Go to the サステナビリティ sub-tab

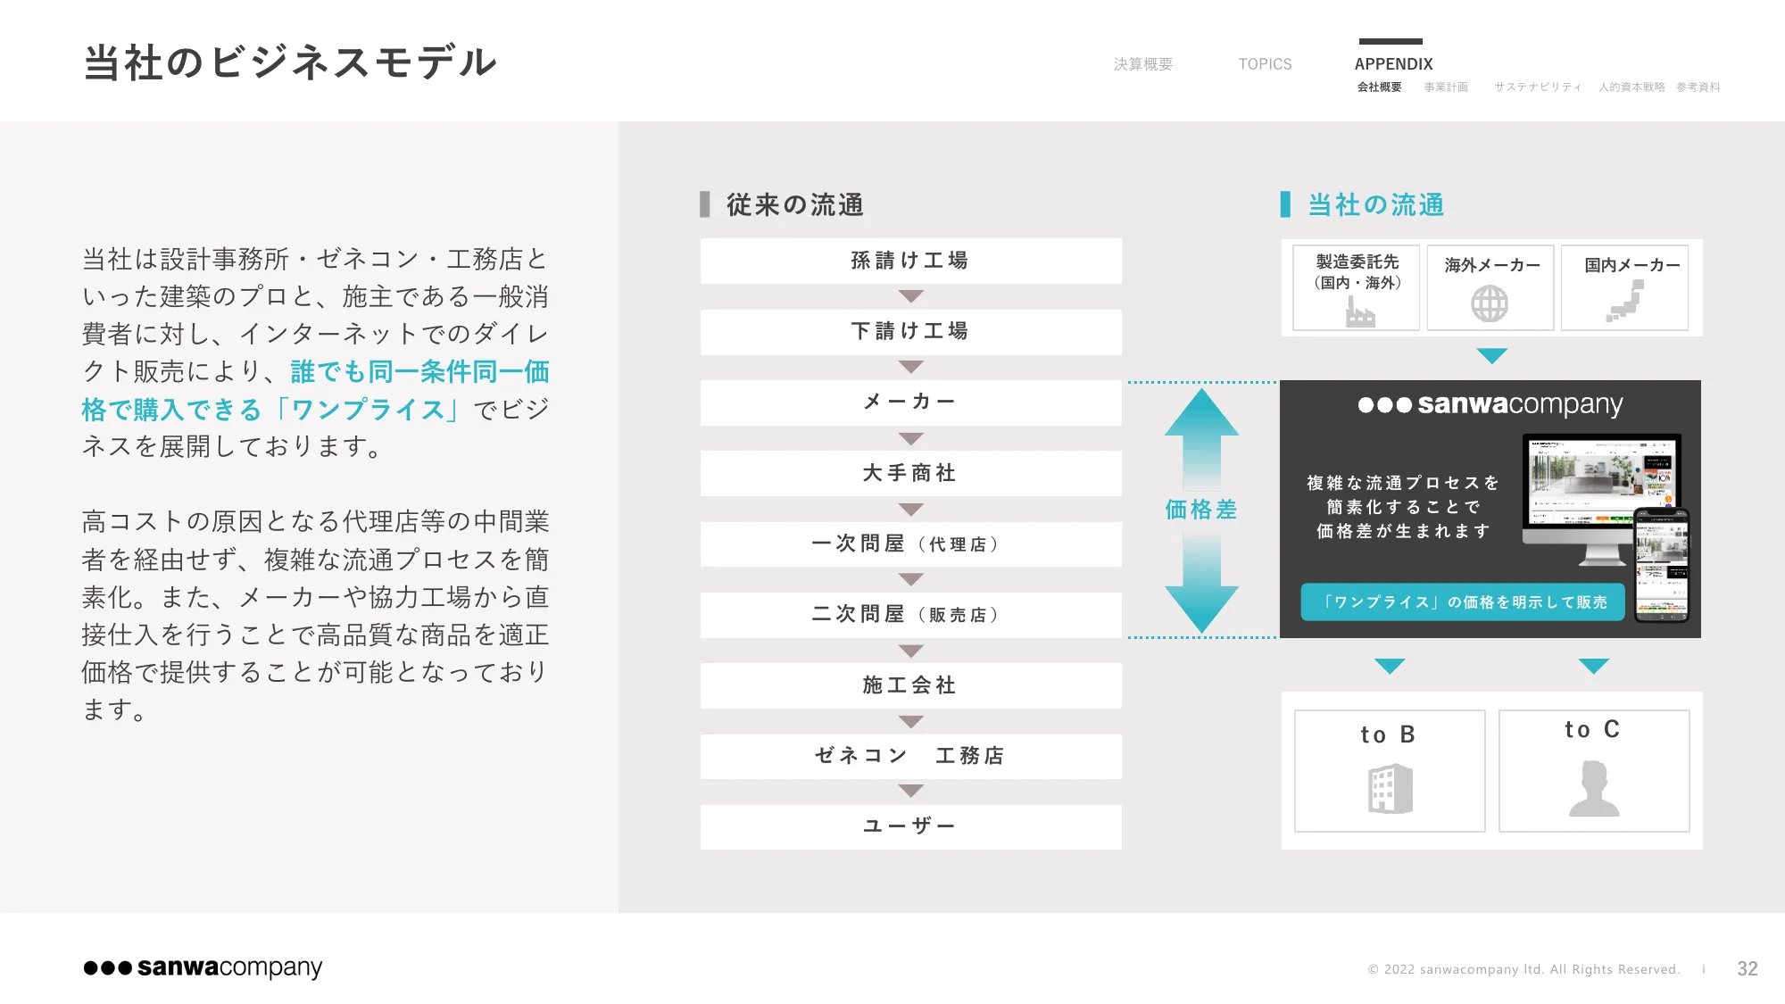(1538, 87)
